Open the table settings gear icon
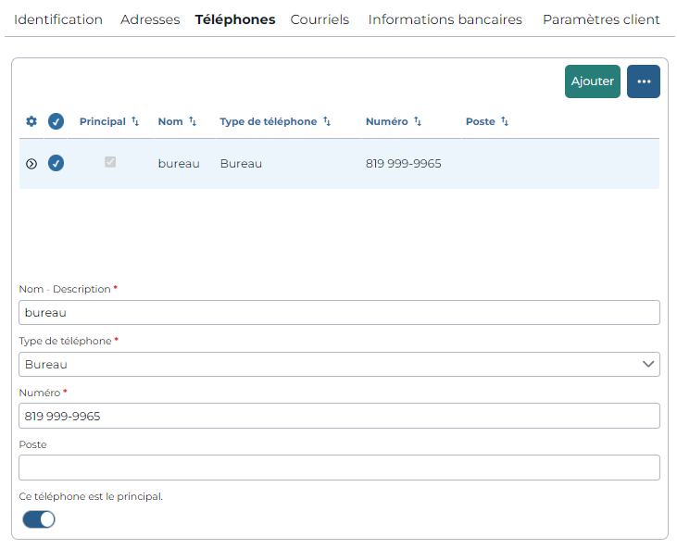The image size is (677, 549). [31, 121]
